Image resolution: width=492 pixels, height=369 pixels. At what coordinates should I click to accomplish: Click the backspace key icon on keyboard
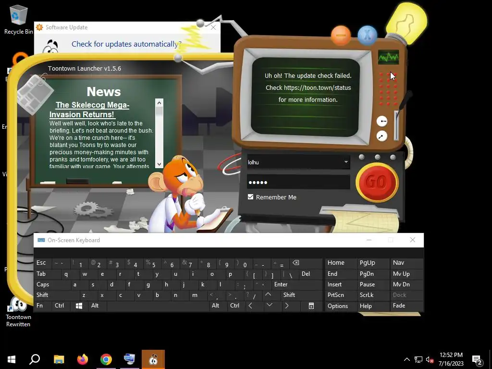click(306, 263)
